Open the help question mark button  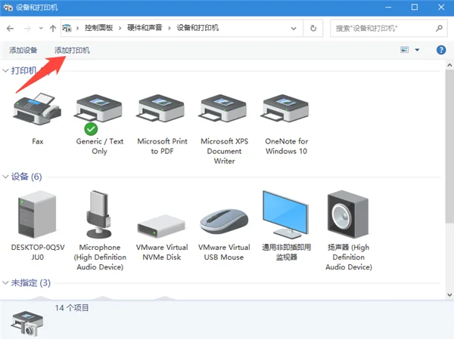(x=441, y=50)
